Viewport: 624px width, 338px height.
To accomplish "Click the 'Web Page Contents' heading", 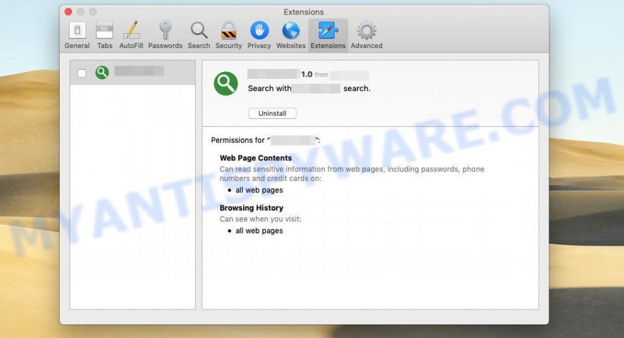I will tap(255, 158).
